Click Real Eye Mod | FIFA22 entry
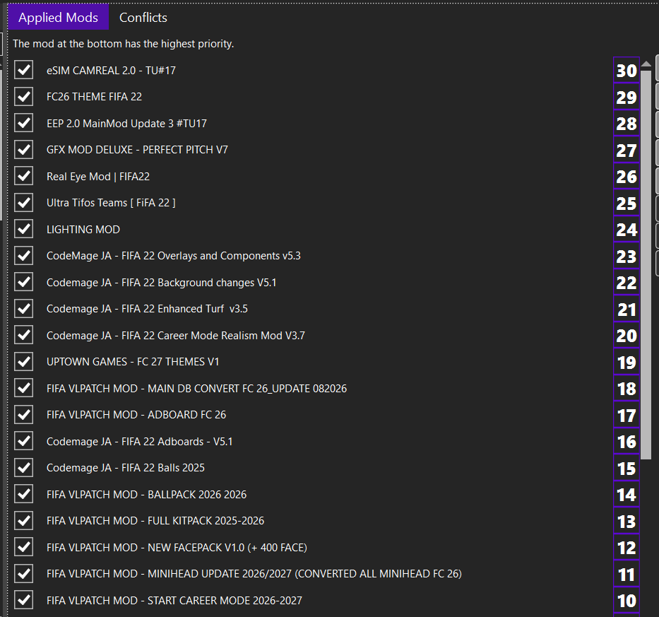This screenshot has height=617, width=659. [98, 176]
